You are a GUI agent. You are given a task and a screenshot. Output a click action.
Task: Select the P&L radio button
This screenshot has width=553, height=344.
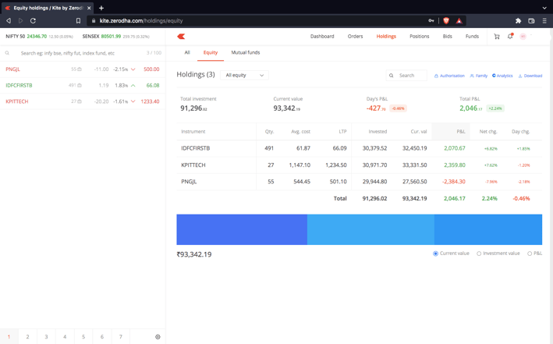point(530,254)
